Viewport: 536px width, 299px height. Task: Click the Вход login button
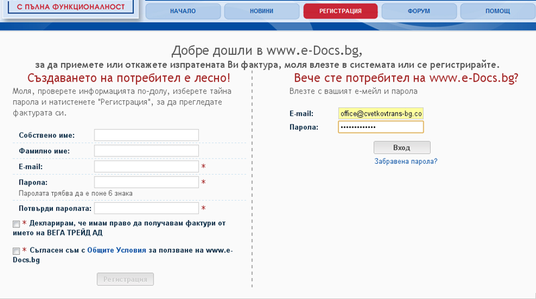tap(401, 148)
